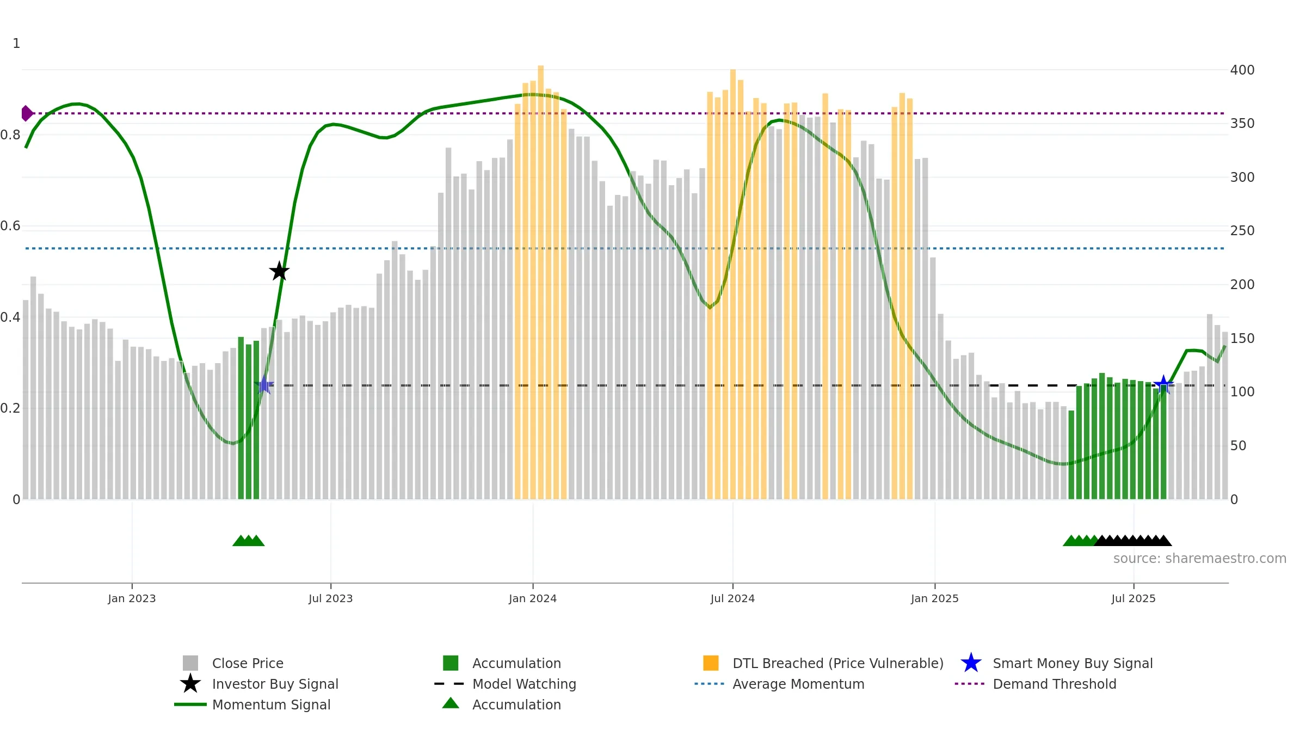Click the Jan 2024 x-axis label
The width and height of the screenshot is (1306, 735).
pyautogui.click(x=533, y=599)
